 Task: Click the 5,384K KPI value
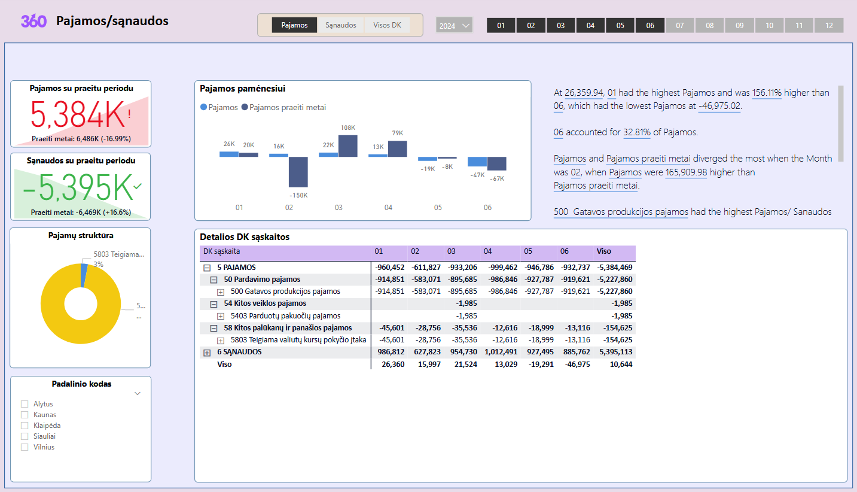(77, 115)
